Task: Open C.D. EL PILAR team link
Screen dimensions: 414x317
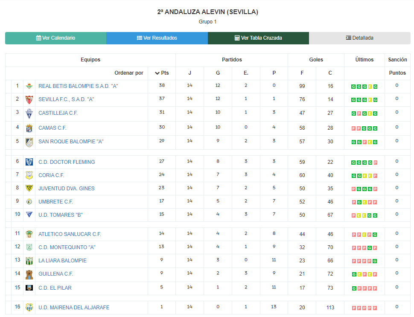Action: point(55,288)
